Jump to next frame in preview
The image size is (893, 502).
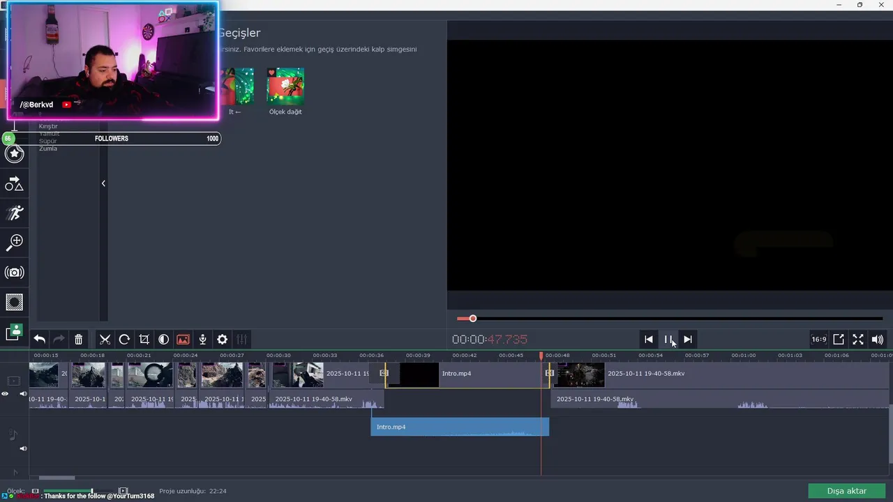tap(688, 340)
